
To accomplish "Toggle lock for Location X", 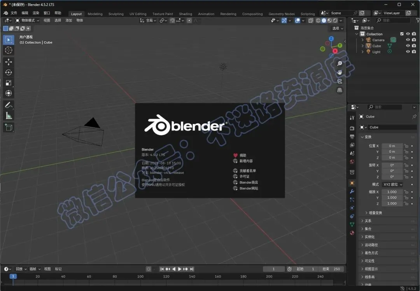I will coord(406,146).
